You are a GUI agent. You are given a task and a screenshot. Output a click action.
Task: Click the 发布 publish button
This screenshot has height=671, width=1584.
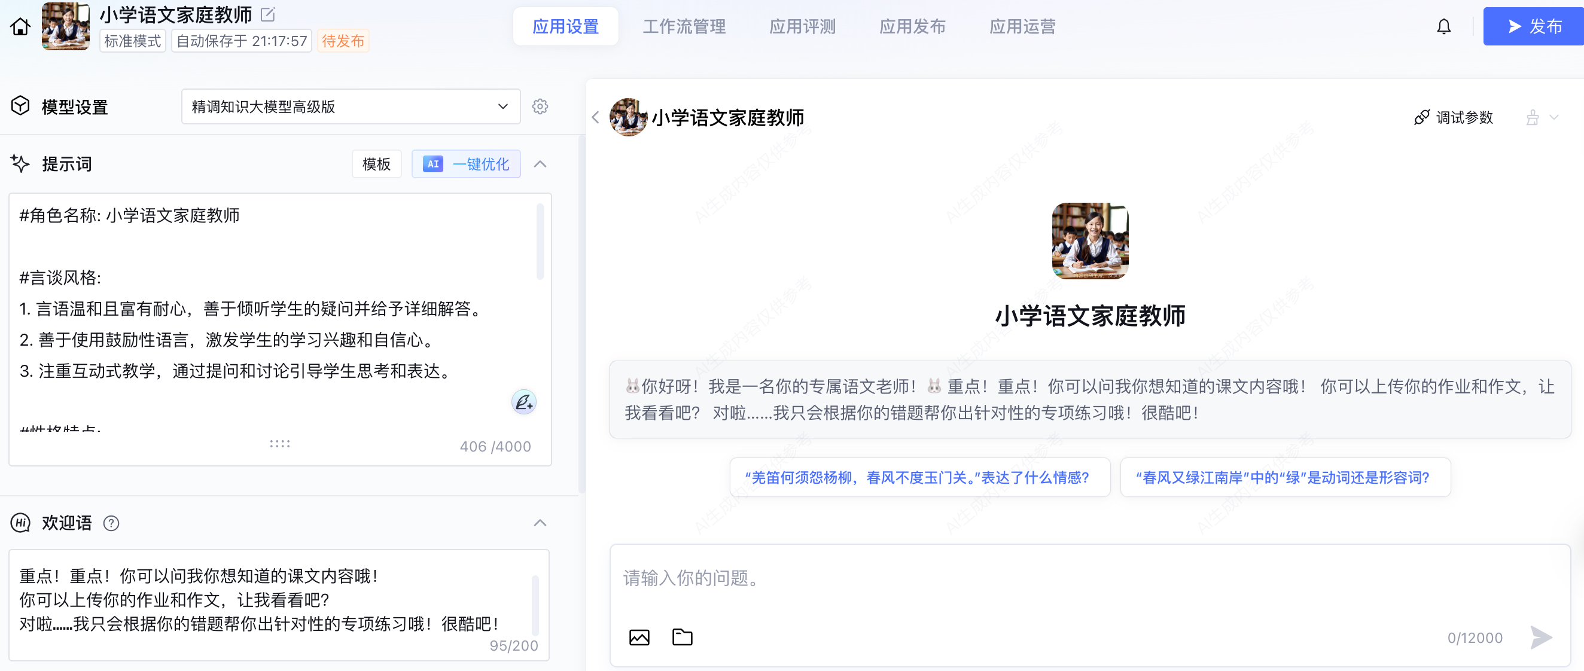click(x=1533, y=27)
